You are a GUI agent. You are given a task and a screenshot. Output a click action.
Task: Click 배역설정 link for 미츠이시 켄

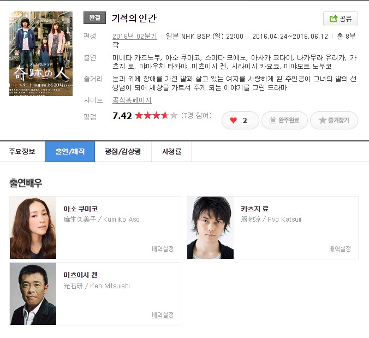tap(163, 315)
